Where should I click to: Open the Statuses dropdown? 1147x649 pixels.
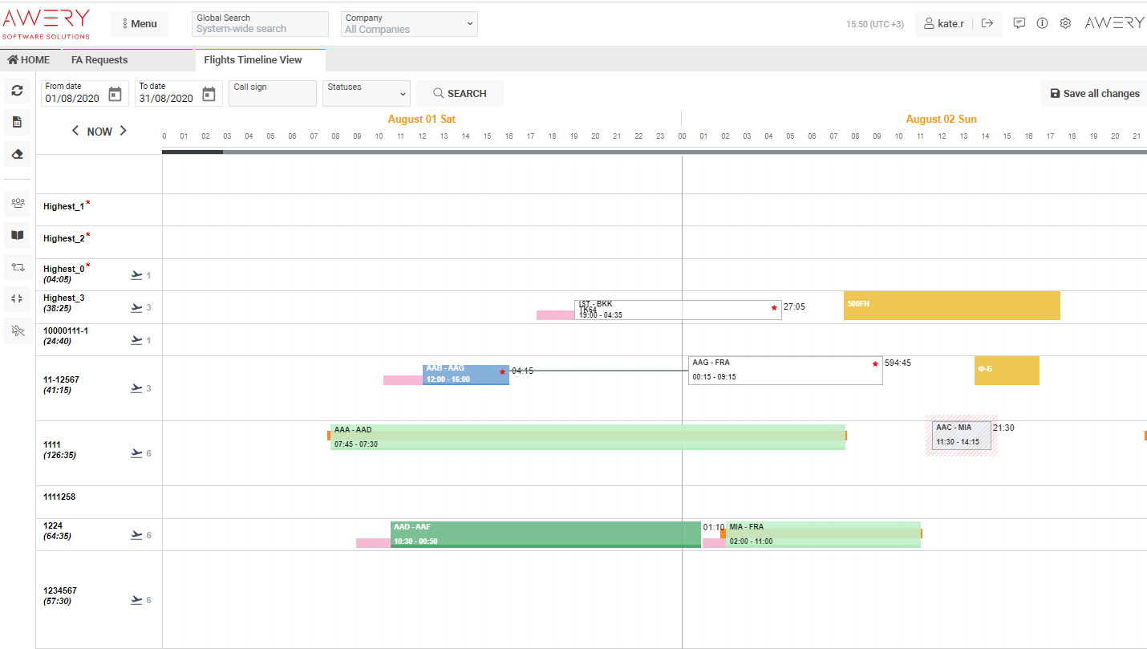pos(367,93)
